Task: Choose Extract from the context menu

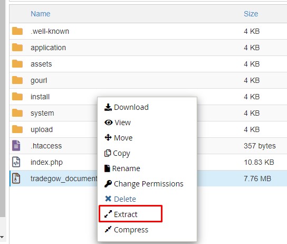Action: tap(126, 214)
